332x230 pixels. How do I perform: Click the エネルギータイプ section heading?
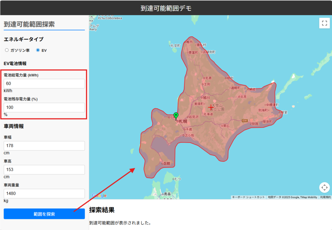click(x=24, y=39)
